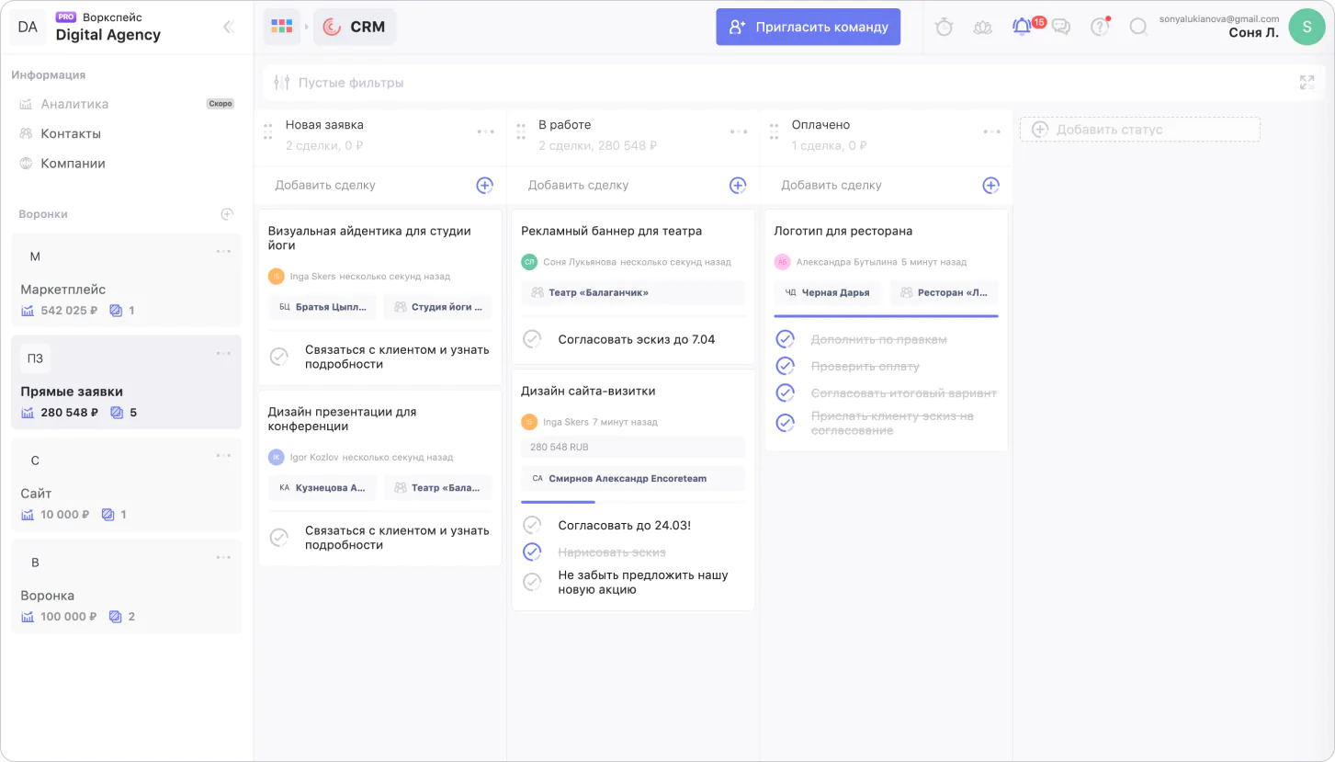1335x762 pixels.
Task: Grab drag handle of В работе column
Action: click(x=521, y=131)
